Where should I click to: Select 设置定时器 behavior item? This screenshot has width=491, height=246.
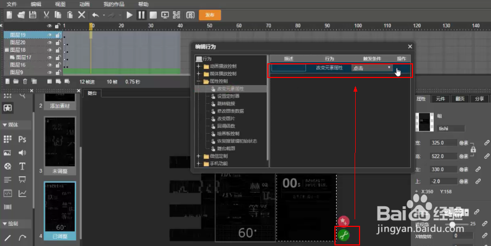[228, 97]
